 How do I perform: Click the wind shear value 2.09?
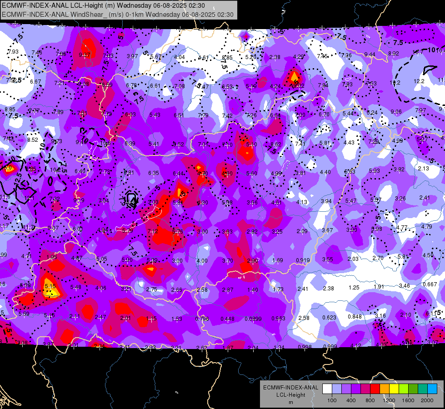(x=302, y=231)
